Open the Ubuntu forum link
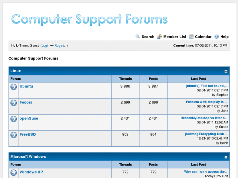This screenshot has width=238, height=178. 26,86
